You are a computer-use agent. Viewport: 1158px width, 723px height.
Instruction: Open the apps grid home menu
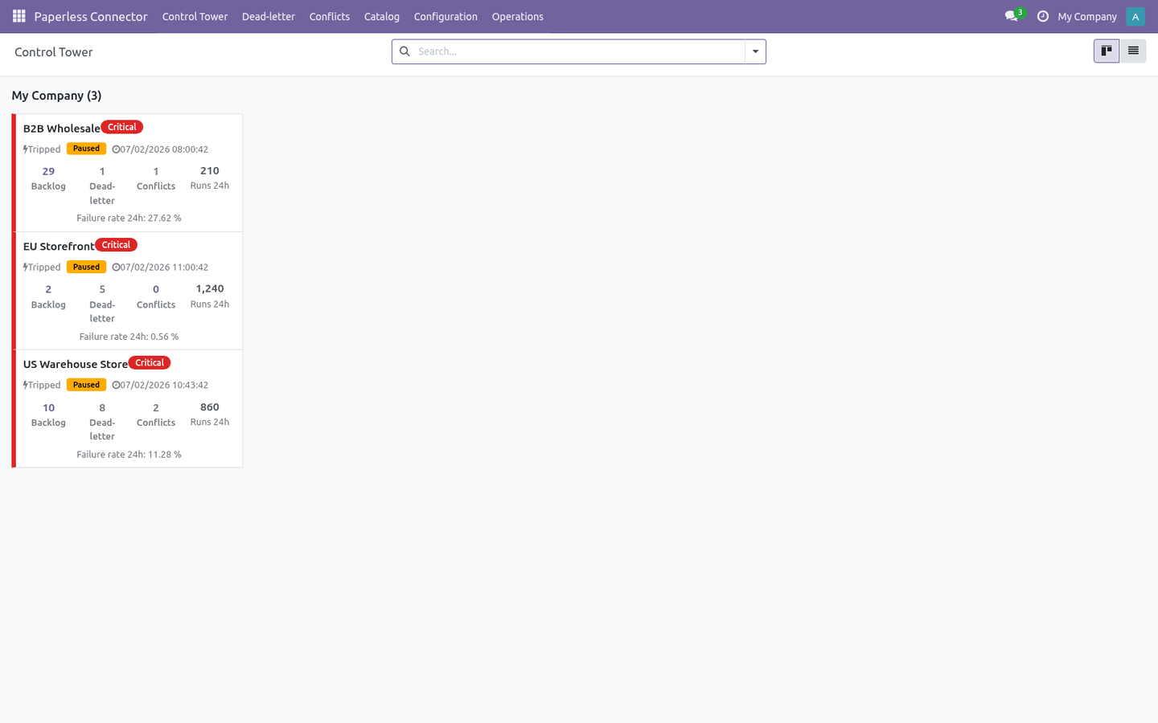[19, 16]
